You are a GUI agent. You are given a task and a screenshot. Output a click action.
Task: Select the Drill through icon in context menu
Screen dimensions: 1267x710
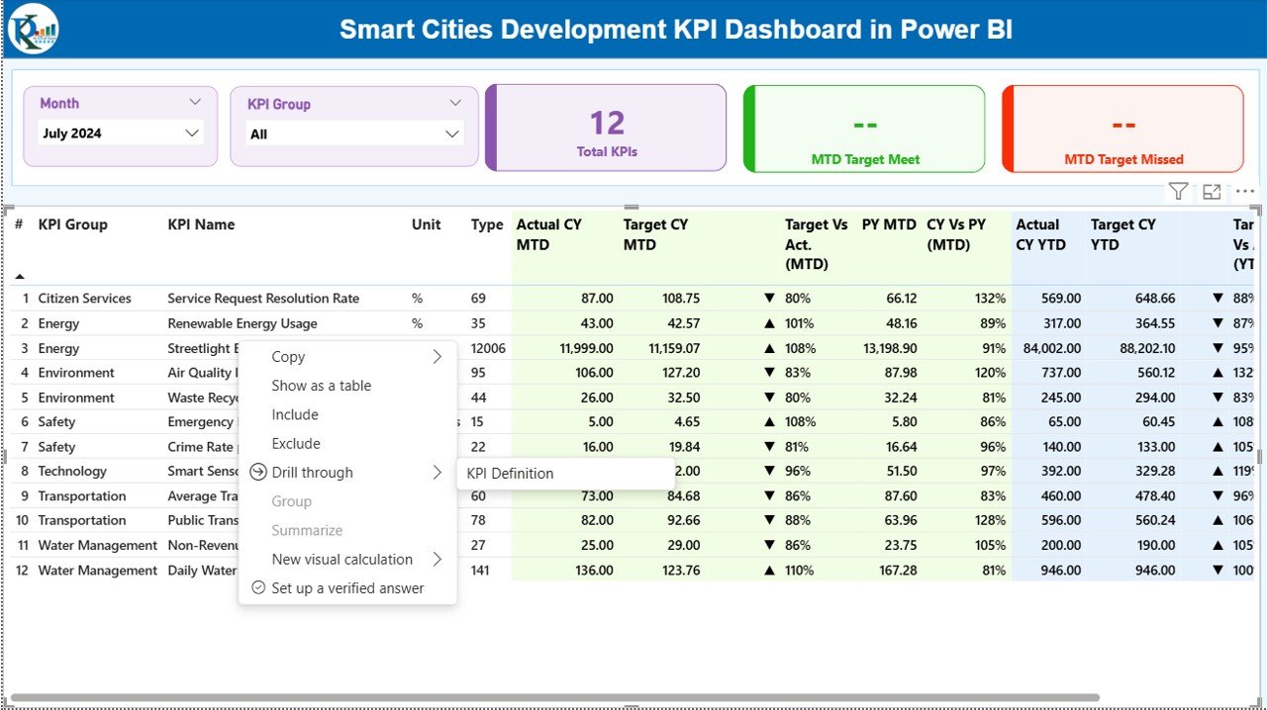tap(258, 473)
